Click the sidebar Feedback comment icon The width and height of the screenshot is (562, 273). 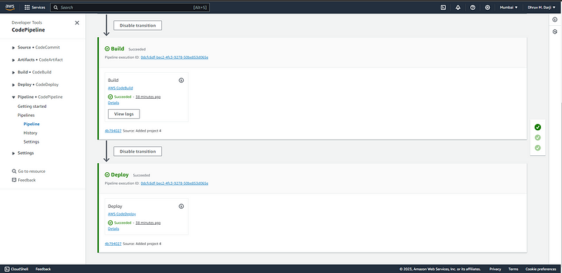pyautogui.click(x=14, y=180)
